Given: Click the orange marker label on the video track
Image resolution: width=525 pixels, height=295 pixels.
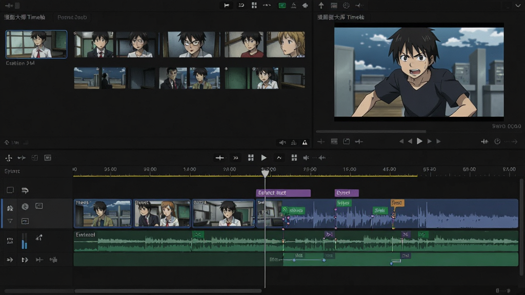Looking at the screenshot, I should tap(397, 203).
